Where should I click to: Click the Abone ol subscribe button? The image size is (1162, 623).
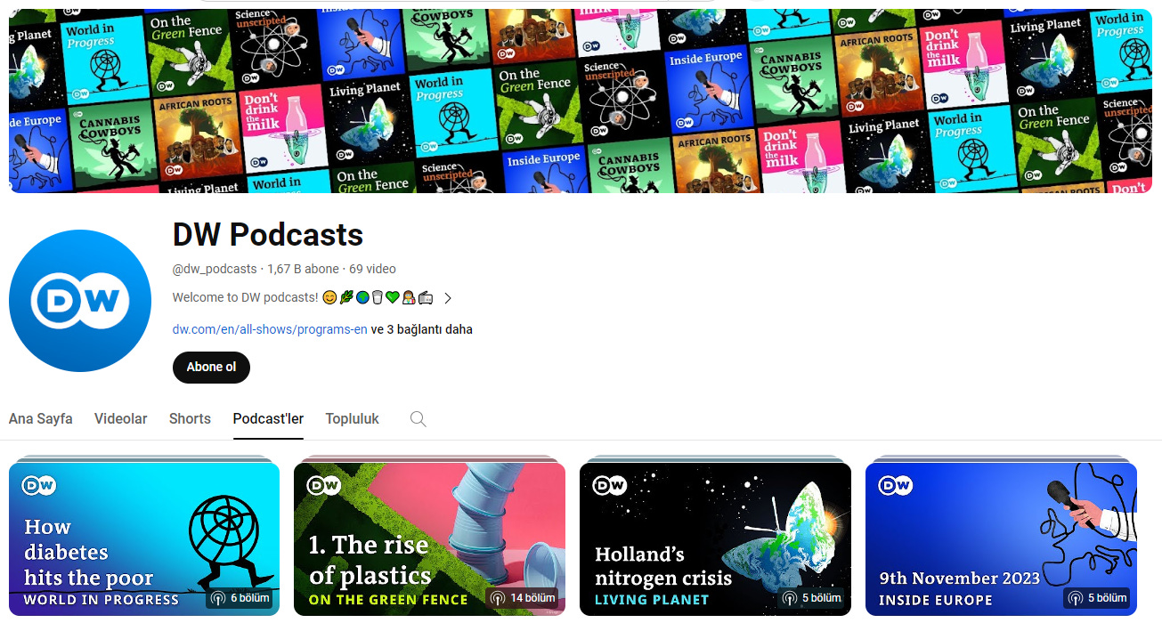pyautogui.click(x=211, y=367)
